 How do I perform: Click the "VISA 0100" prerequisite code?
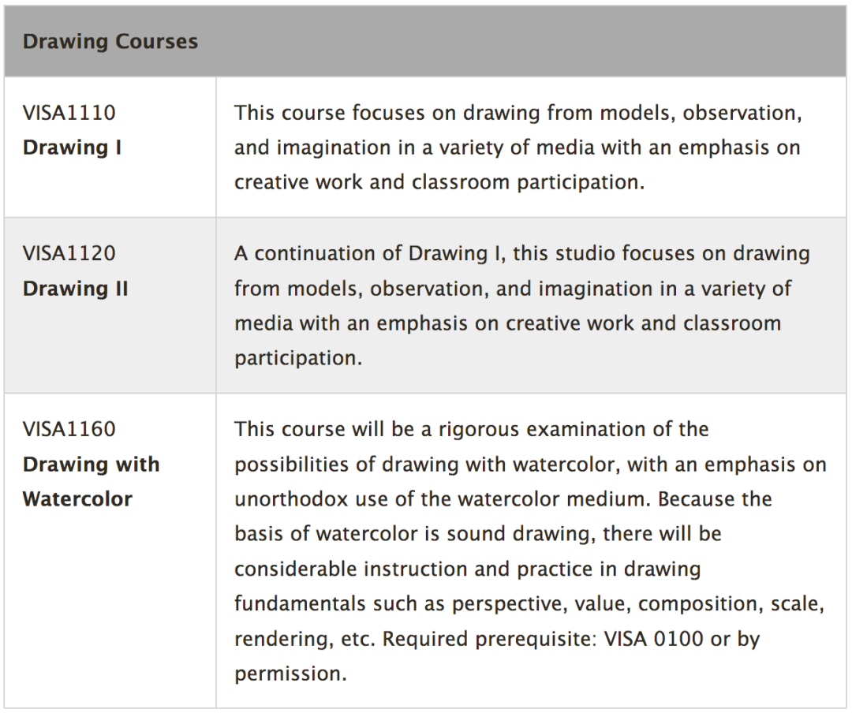click(653, 638)
